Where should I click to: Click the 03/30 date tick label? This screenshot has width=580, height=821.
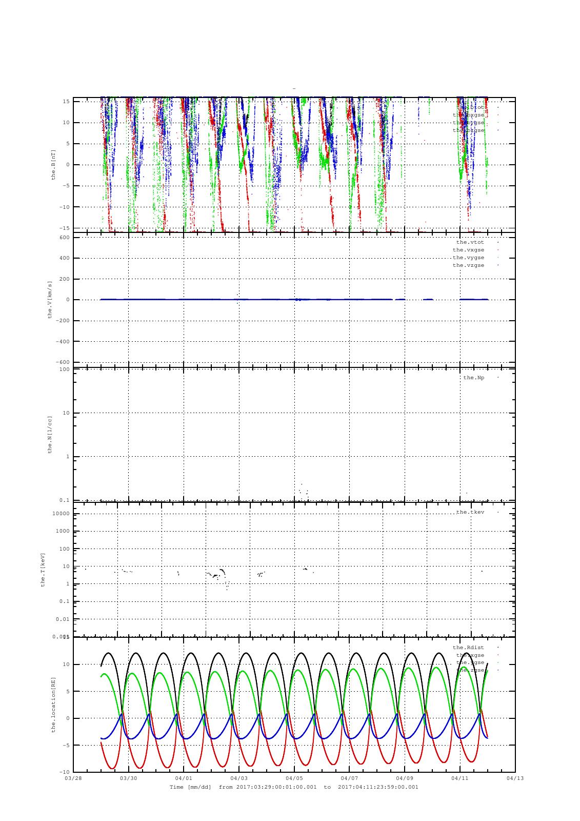point(128,778)
